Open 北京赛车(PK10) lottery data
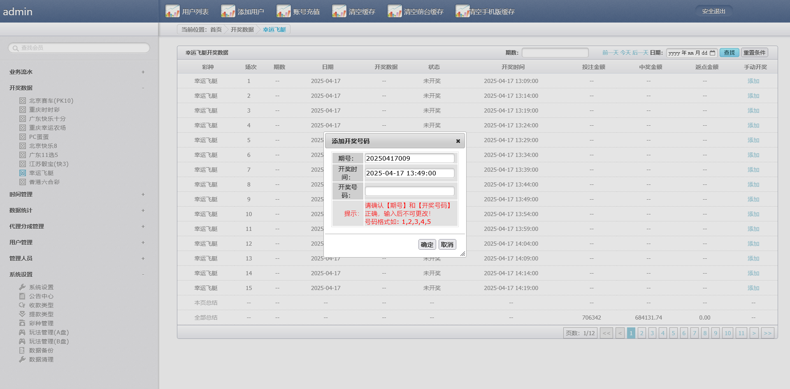The width and height of the screenshot is (790, 389). 51,101
